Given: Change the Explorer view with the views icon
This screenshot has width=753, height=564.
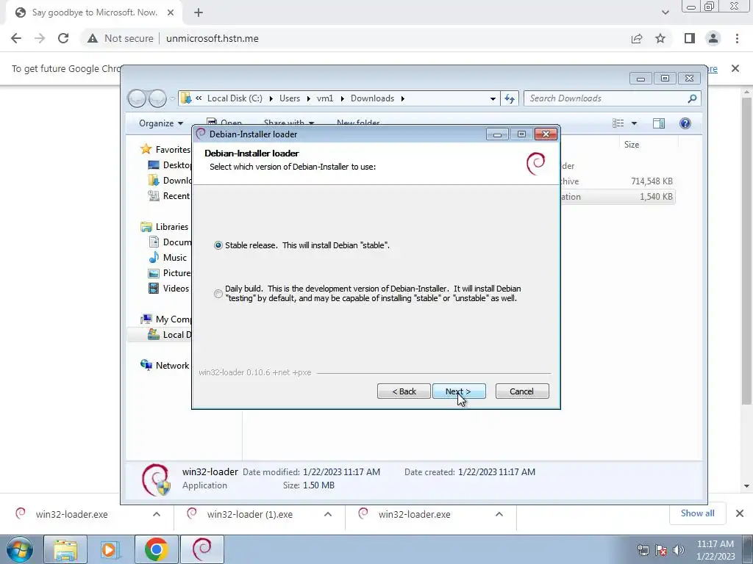Looking at the screenshot, I should click(618, 123).
